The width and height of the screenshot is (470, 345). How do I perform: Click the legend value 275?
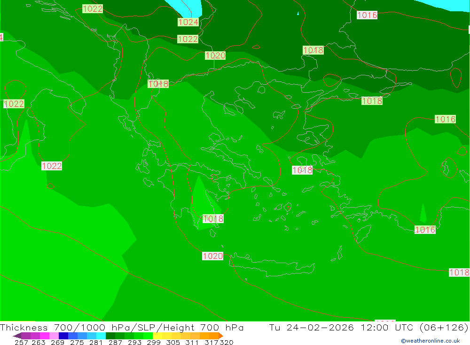point(77,342)
